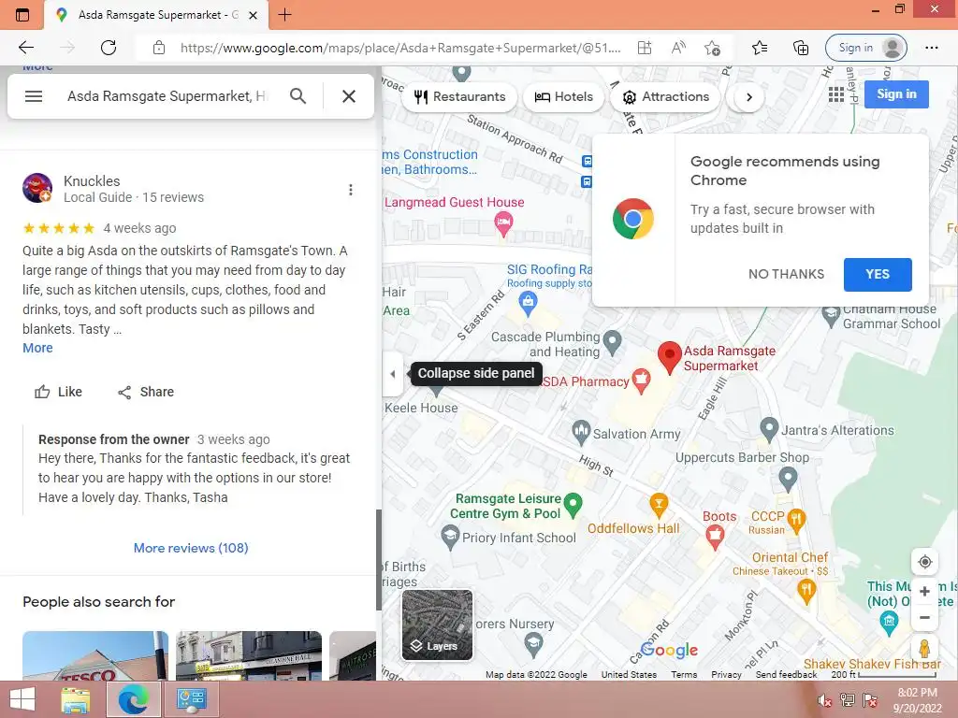Click the SIG Roofing shop marker
This screenshot has width=958, height=718.
point(528,303)
